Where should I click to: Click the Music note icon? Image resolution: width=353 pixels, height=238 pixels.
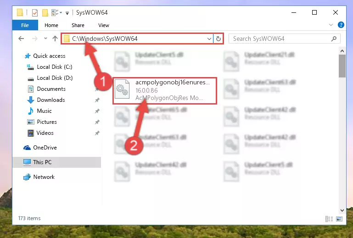coord(30,111)
